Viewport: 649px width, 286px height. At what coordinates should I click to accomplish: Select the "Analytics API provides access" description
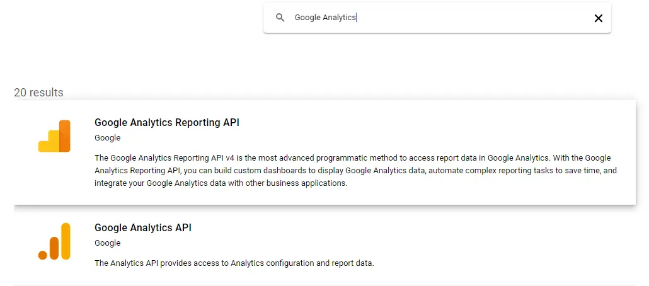pyautogui.click(x=234, y=263)
